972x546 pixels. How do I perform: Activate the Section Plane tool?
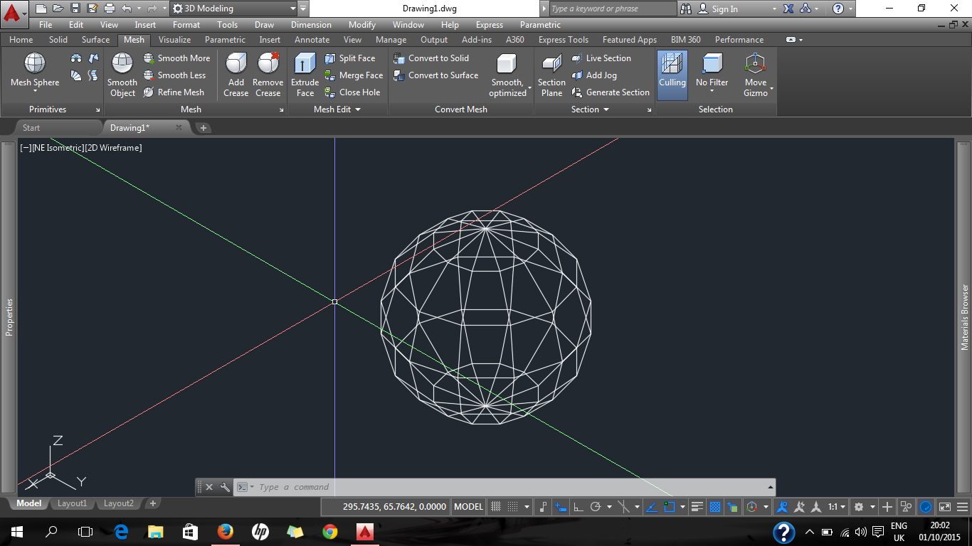click(x=551, y=75)
